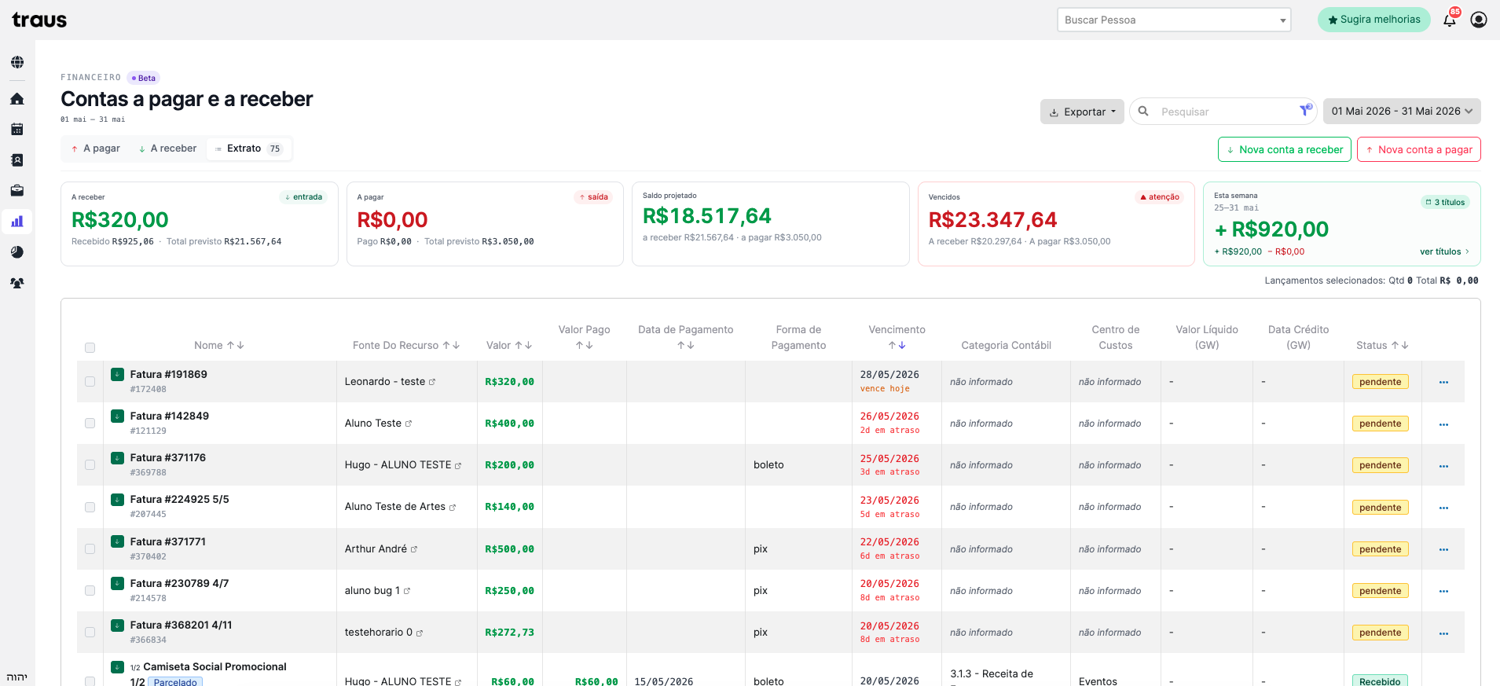The height and width of the screenshot is (686, 1500).
Task: Click pendente status badge for Fatura #371771
Action: point(1380,549)
